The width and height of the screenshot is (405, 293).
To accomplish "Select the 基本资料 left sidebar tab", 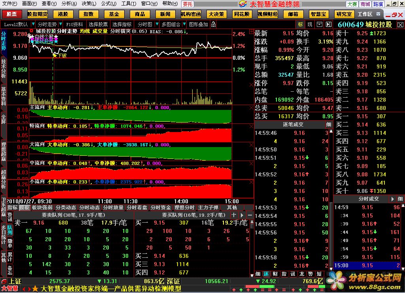I will tap(3, 96).
